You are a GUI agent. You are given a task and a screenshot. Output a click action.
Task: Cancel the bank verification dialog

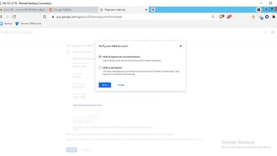pos(121,85)
